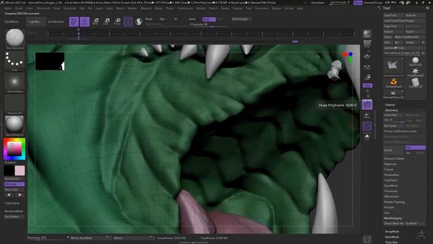Click the BPR render icon in right shelf
Image resolution: width=433 pixels, height=244 pixels.
click(x=367, y=34)
